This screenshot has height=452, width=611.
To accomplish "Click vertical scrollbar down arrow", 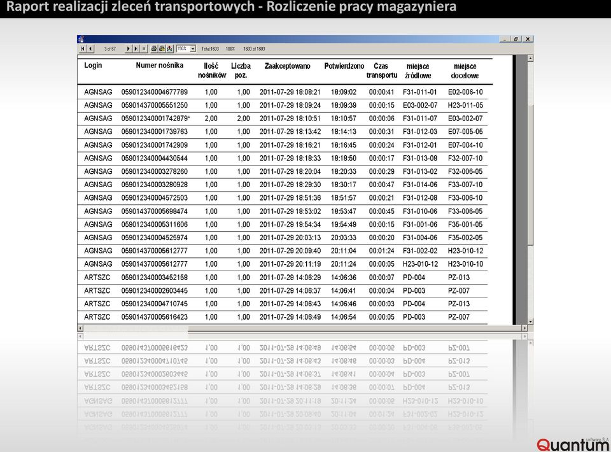I will click(x=530, y=321).
